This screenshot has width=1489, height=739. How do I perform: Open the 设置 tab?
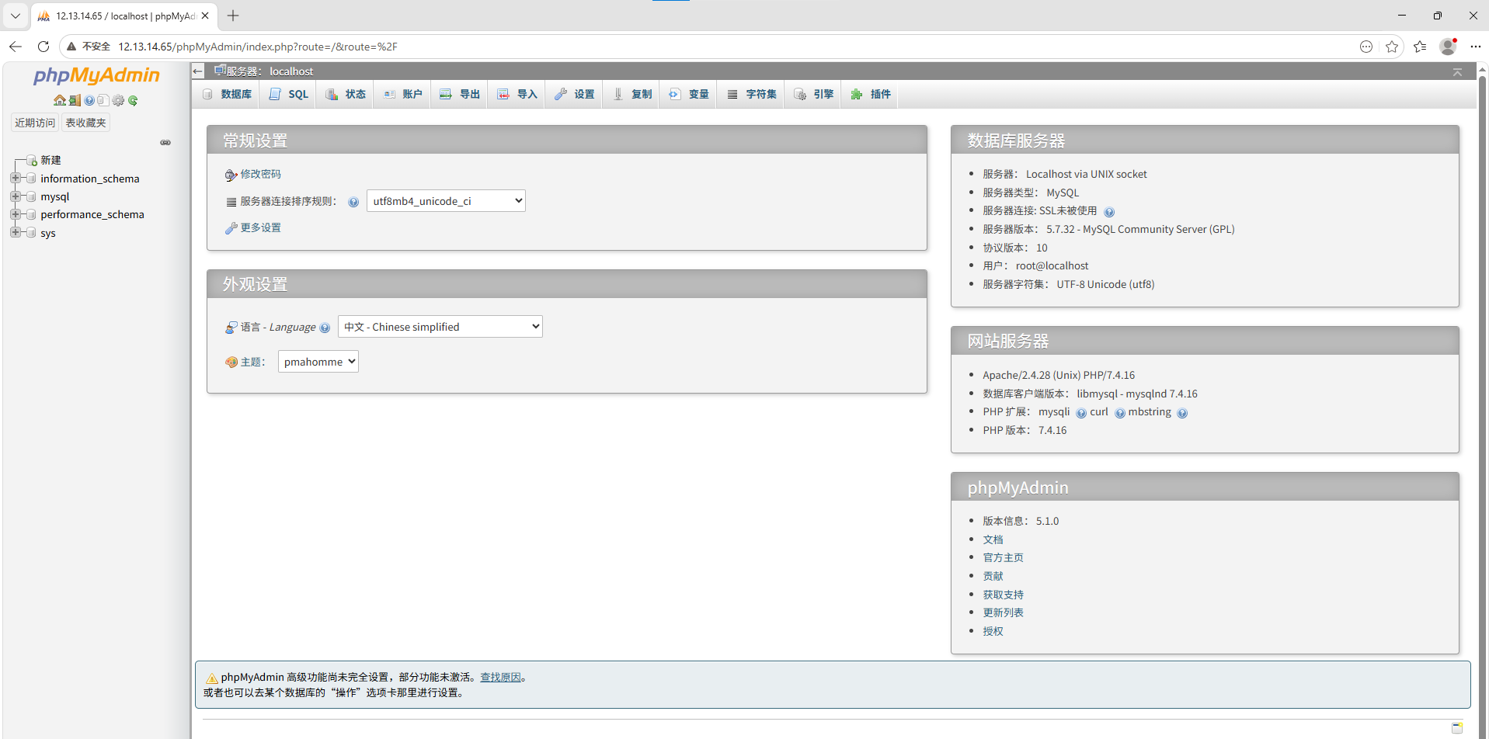click(575, 94)
